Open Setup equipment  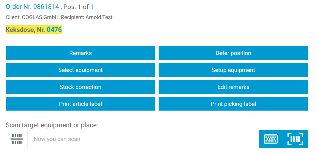[233, 70]
